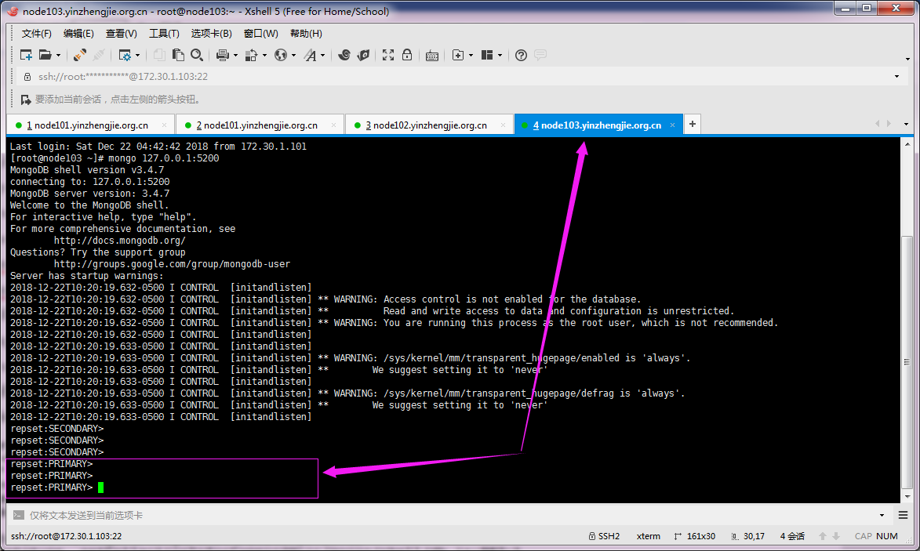920x551 pixels.
Task: Click the terminal scrollbar up arrow
Action: point(907,143)
